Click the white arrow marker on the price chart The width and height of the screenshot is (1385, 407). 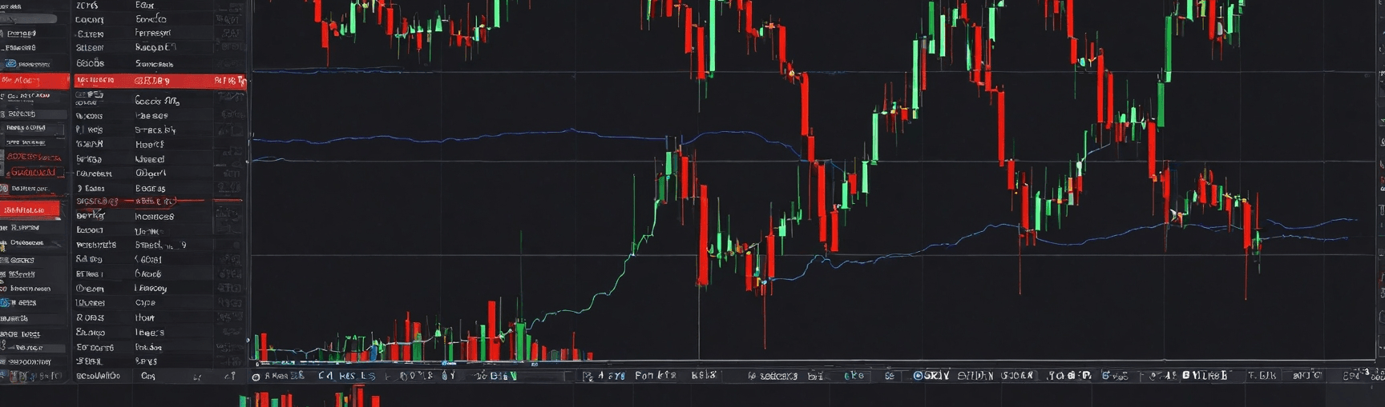pyautogui.click(x=1173, y=214)
